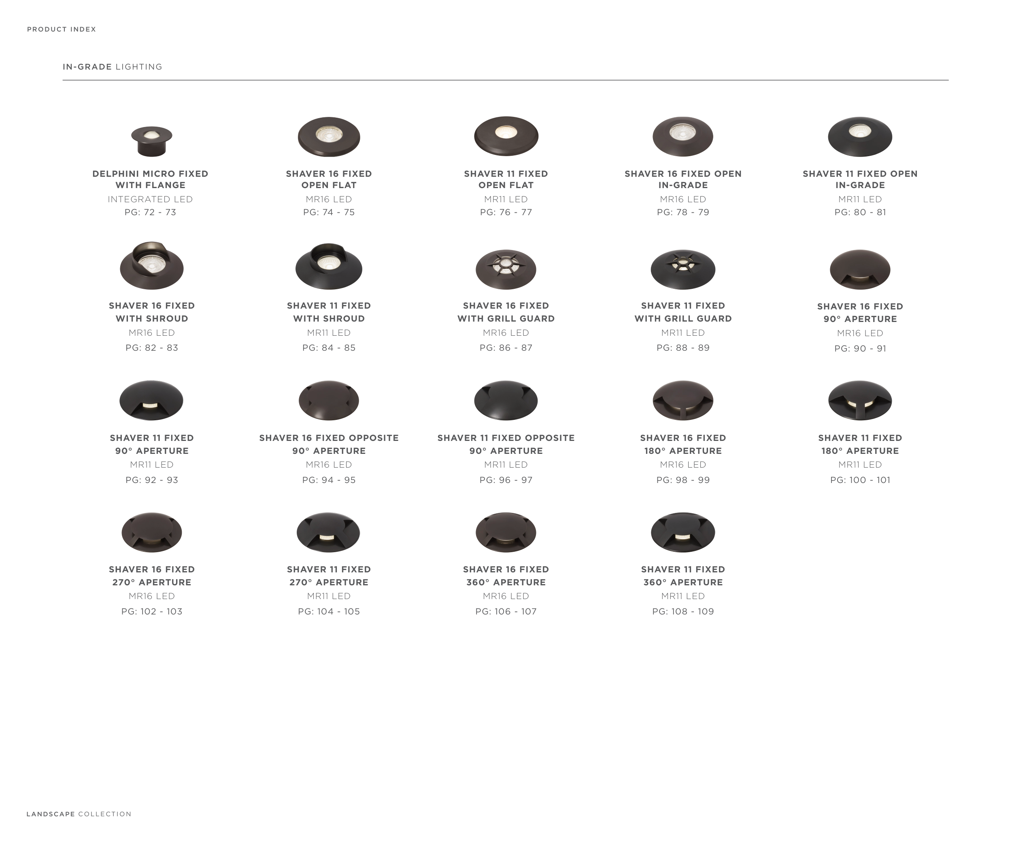This screenshot has width=1012, height=843.
Task: Click the Shaver 16 Grill Guard fixture image
Action: [x=506, y=269]
